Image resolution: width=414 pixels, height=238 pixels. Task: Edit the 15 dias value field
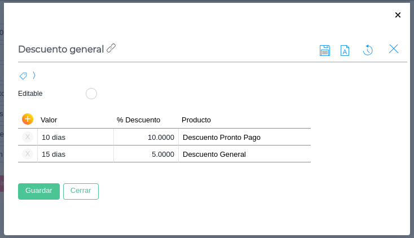76,154
